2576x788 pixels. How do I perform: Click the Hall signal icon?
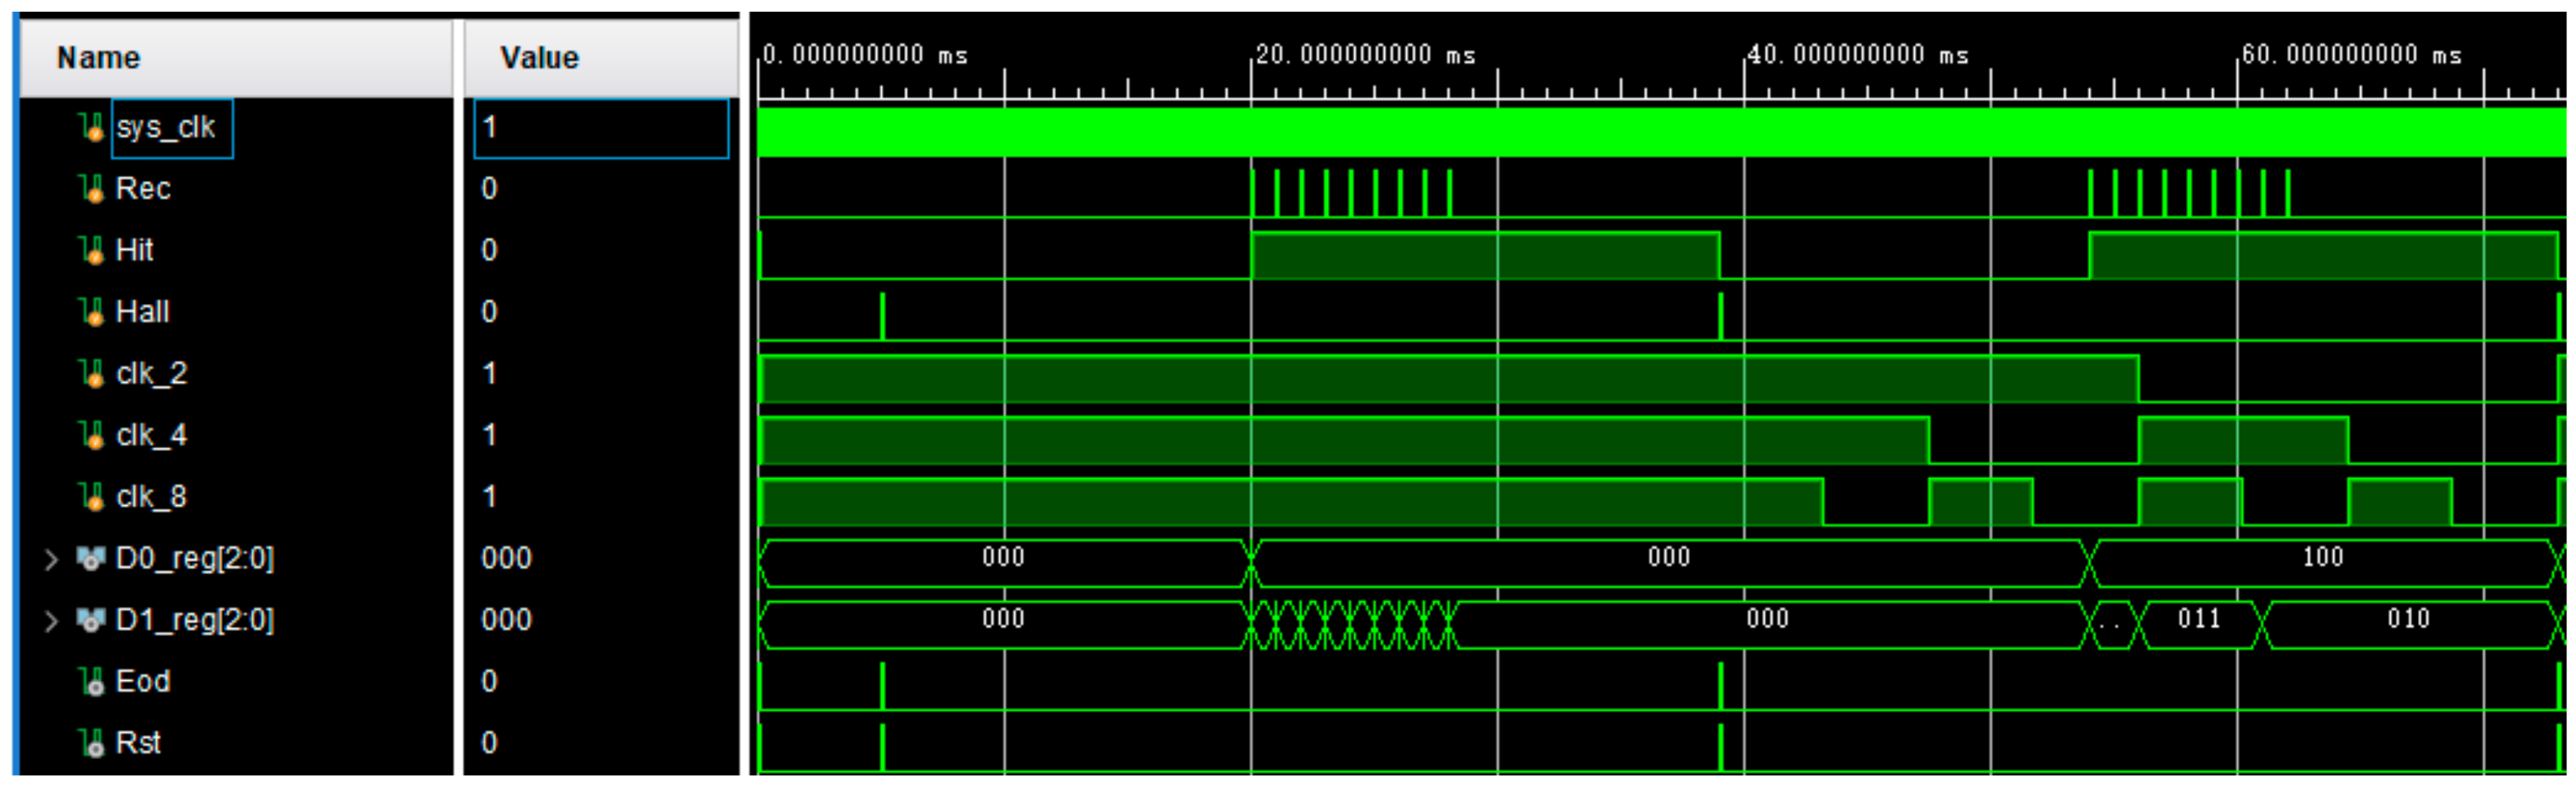click(93, 313)
